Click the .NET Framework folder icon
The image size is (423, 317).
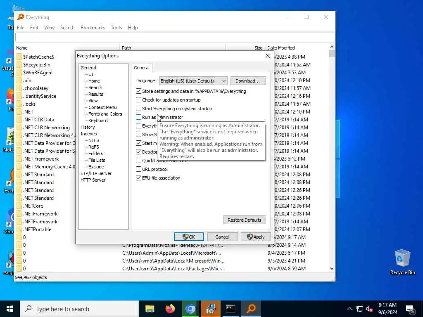click(19, 159)
